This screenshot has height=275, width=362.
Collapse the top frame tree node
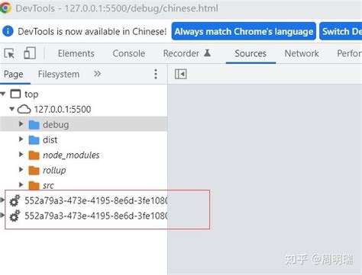[3, 94]
